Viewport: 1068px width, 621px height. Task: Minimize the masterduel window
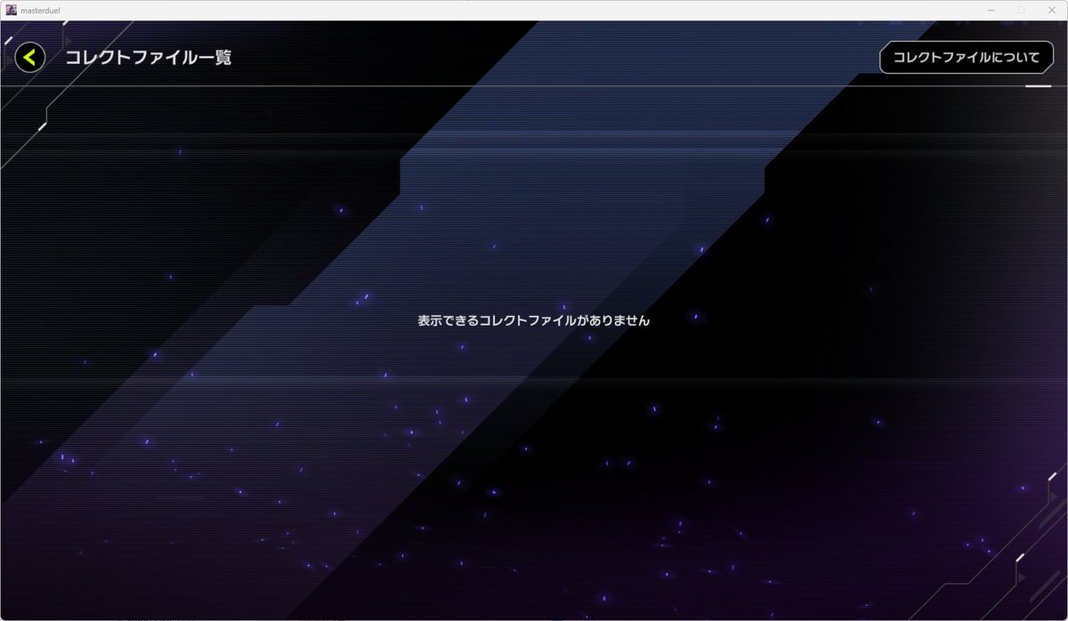coord(991,10)
